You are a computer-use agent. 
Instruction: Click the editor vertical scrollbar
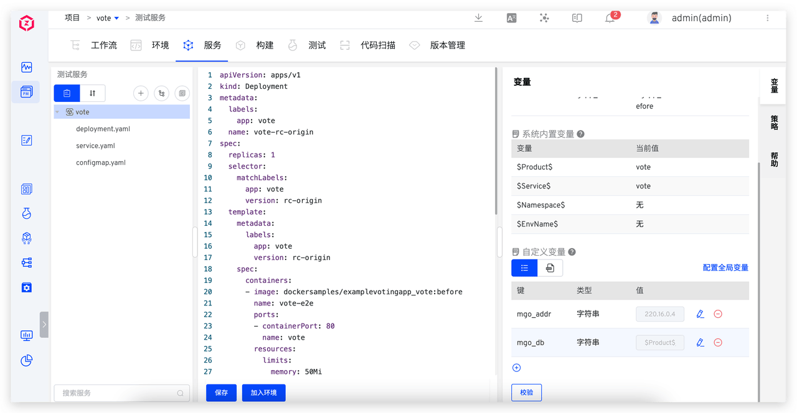coord(496,143)
